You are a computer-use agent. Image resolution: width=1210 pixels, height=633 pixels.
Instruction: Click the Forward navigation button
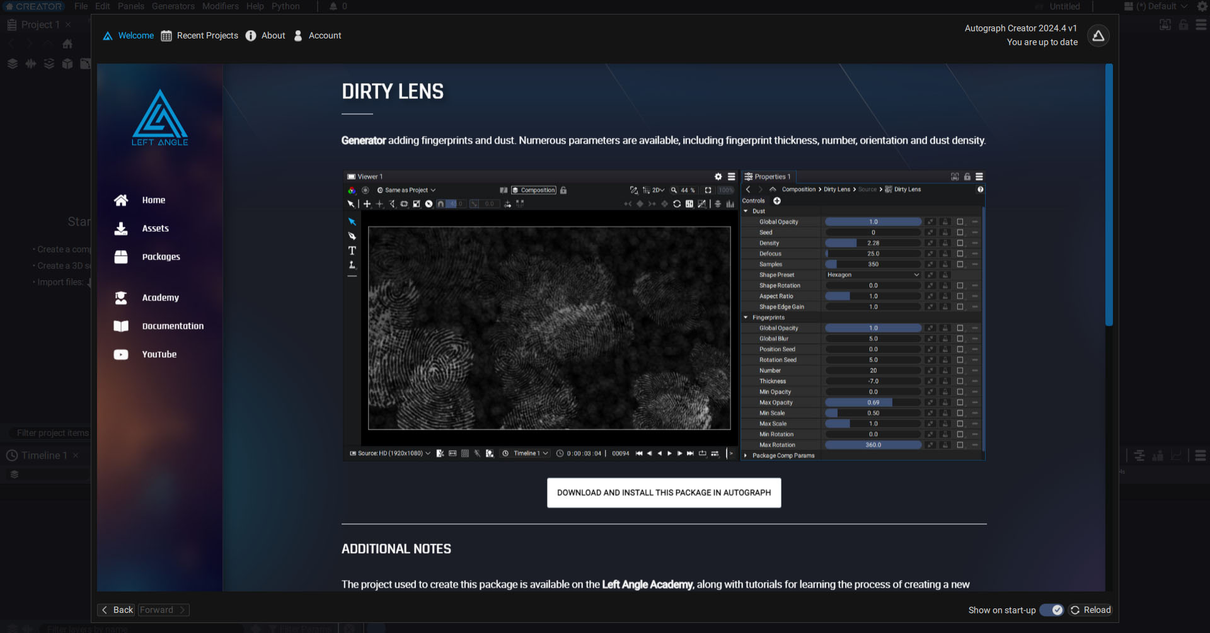(x=163, y=610)
